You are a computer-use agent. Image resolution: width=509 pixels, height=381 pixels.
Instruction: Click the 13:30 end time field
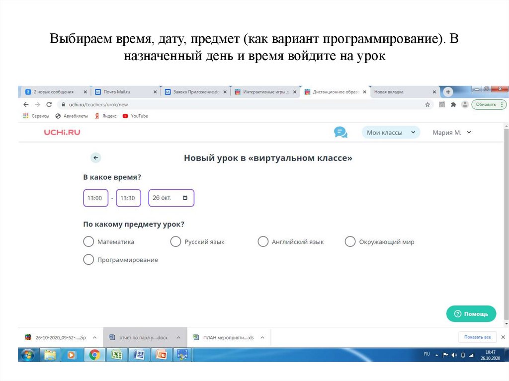[129, 198]
